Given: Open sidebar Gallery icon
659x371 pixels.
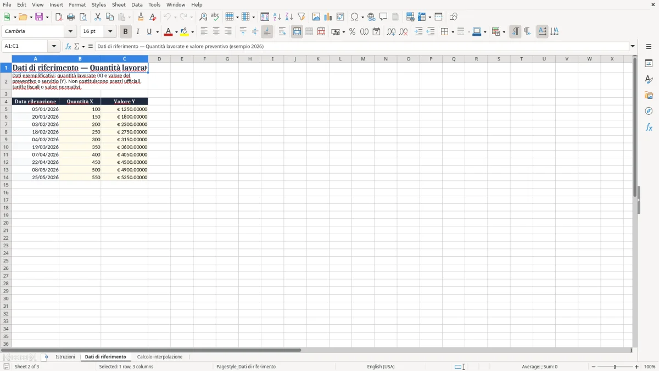Looking at the screenshot, I should [x=649, y=96].
